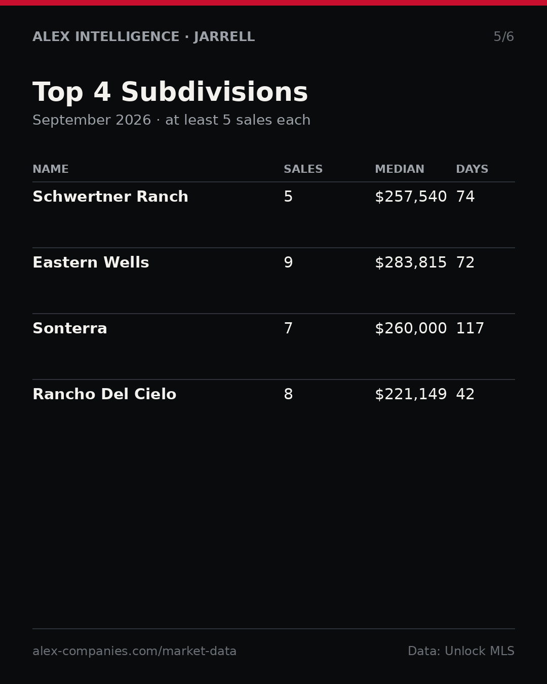The width and height of the screenshot is (547, 684).
Task: Click the NAME column header
Action: pyautogui.click(x=51, y=170)
